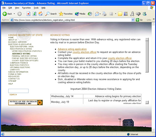Click the content pane scroll up arrow
Screen dimensions: 156x137
(x=147, y=39)
